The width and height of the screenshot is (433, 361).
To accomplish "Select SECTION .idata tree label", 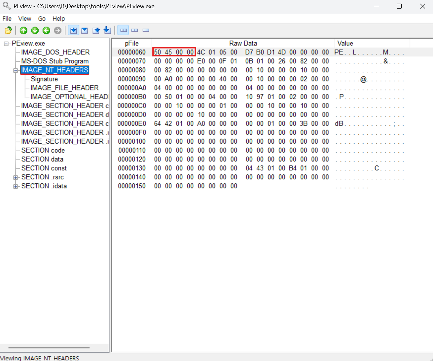I will coord(44,186).
